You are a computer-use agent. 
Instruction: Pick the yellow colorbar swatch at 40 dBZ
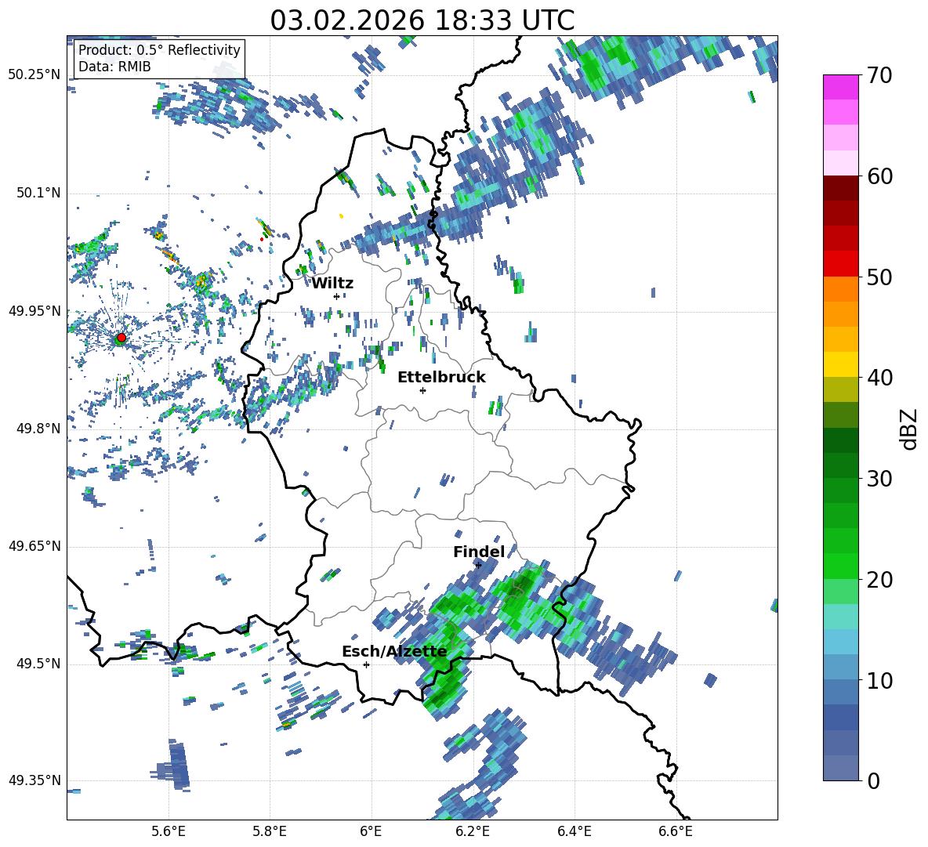(841, 364)
